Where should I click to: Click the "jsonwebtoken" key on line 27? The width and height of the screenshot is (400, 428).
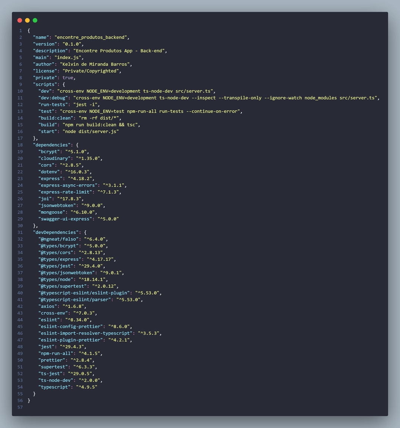click(x=57, y=205)
